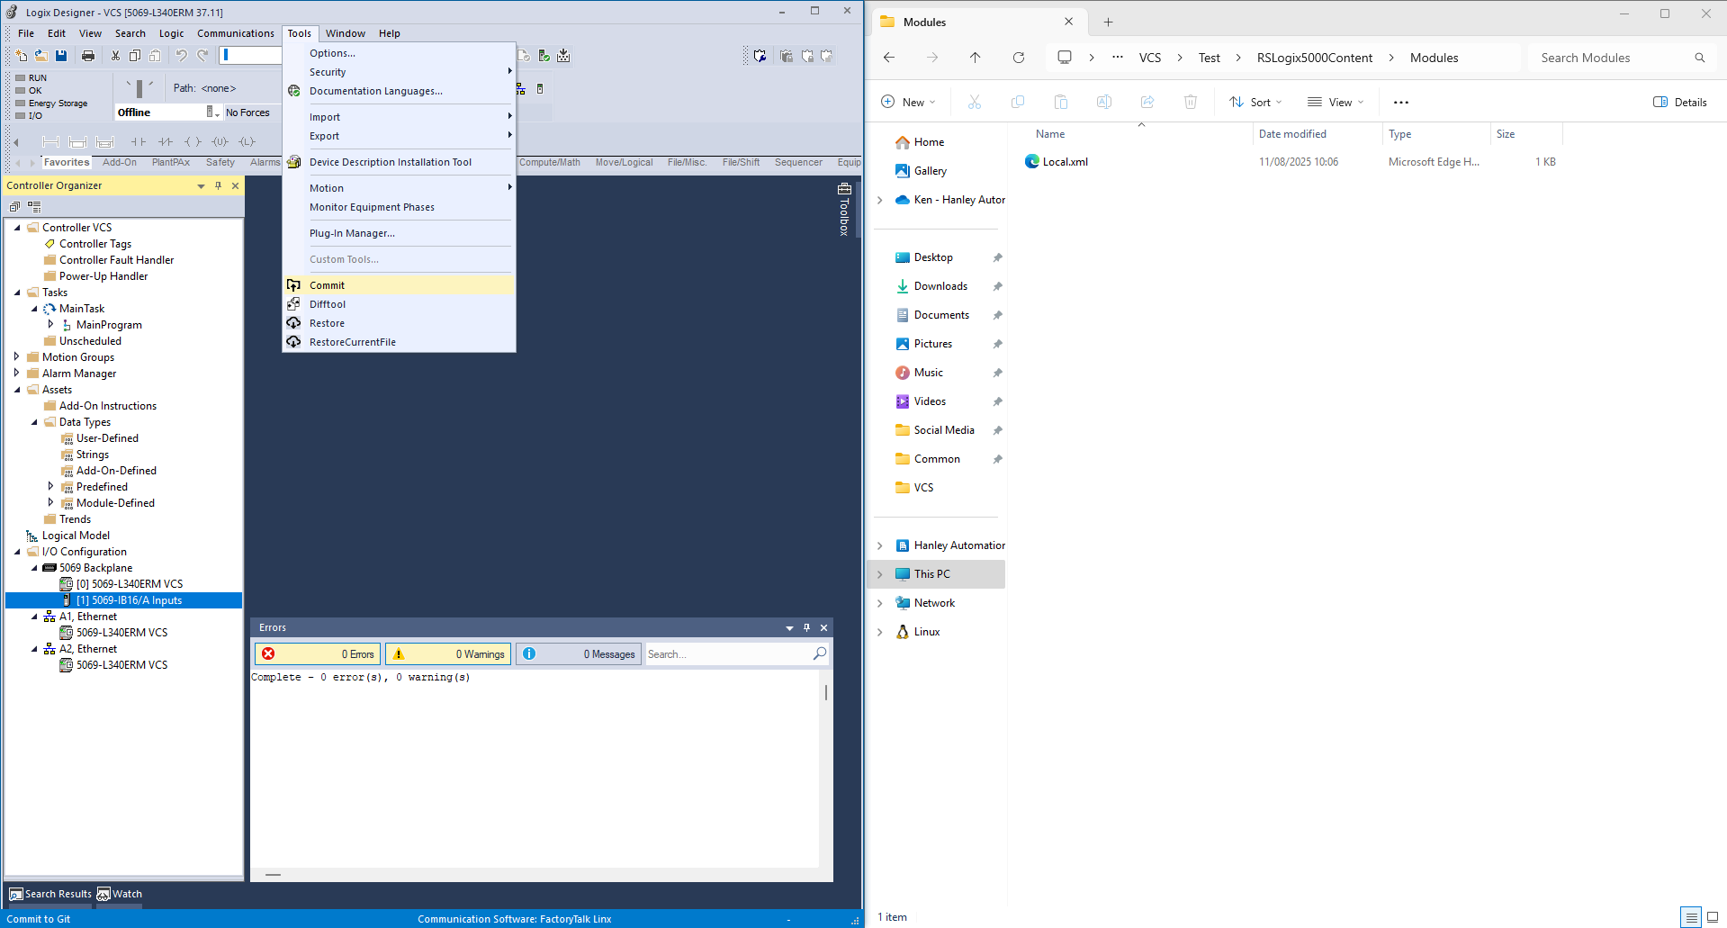Select the Examine On contact instruction icon
The image size is (1727, 928).
tap(138, 141)
